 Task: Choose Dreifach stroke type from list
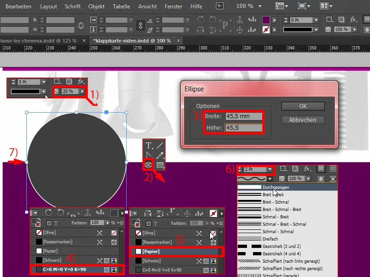[x=287, y=239]
